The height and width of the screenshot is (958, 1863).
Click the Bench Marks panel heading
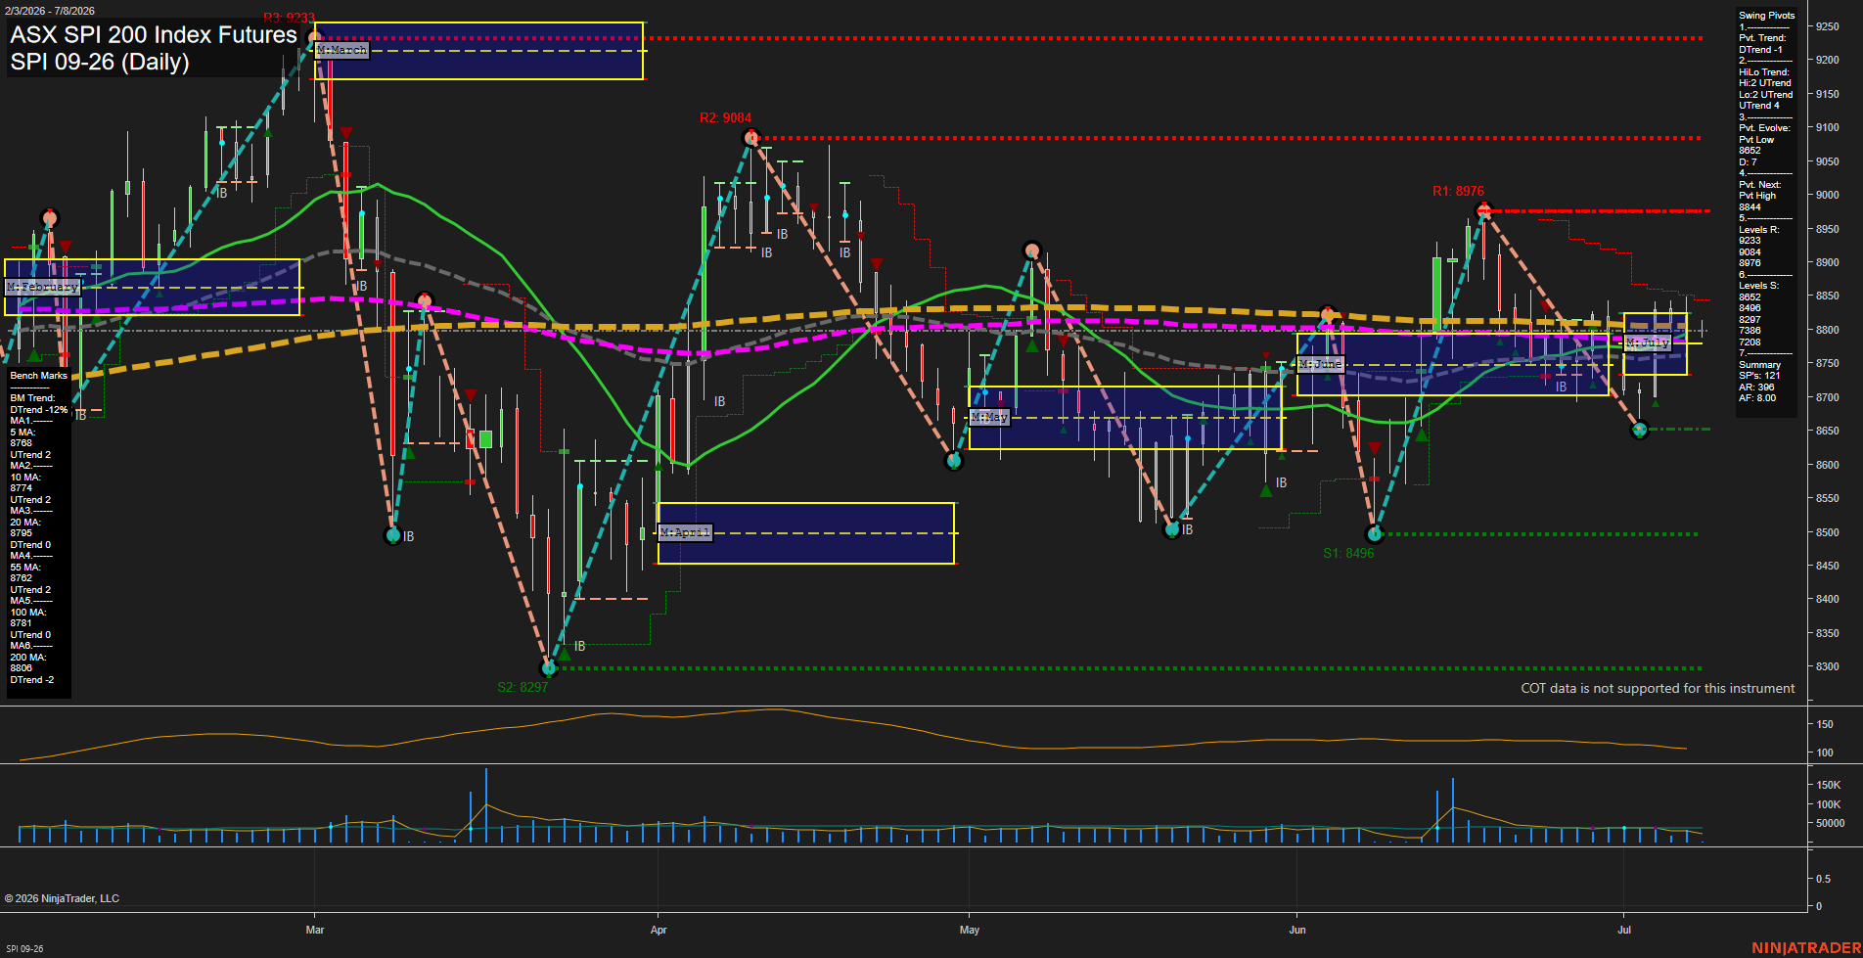pyautogui.click(x=39, y=376)
